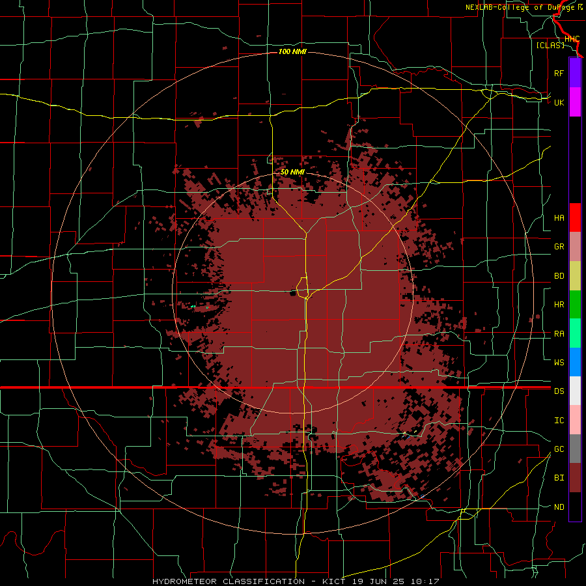This screenshot has height=586, width=586.
Task: Click the HHC product label
Action: click(x=572, y=39)
